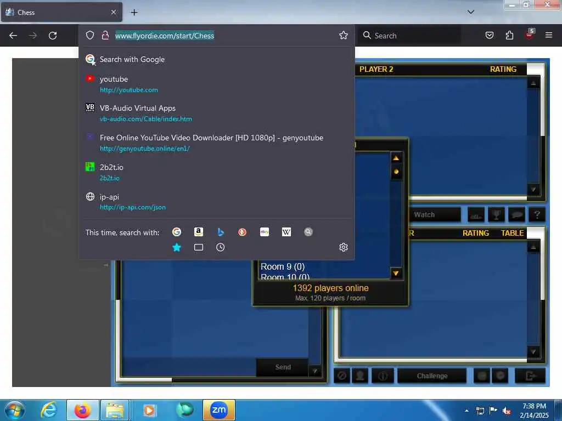Click the gray magnifier search engine icon
Image resolution: width=562 pixels, height=421 pixels.
(x=308, y=232)
